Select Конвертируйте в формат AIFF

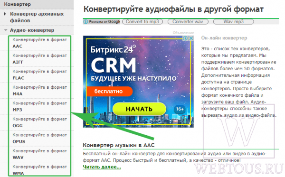(39, 59)
